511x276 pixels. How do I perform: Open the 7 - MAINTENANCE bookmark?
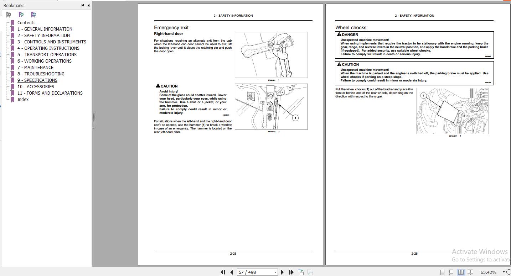pos(35,67)
